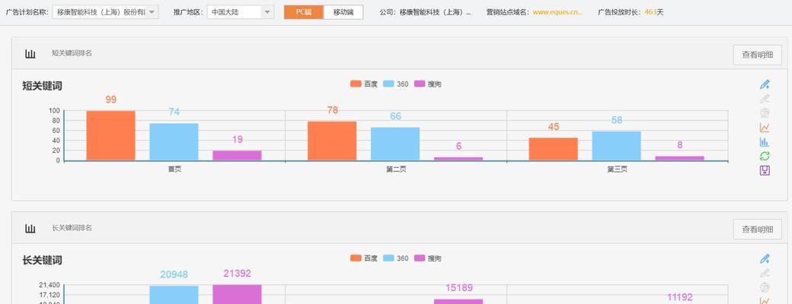792x304 pixels.
Task: Click the 首页 axis label
Action: coord(174,169)
